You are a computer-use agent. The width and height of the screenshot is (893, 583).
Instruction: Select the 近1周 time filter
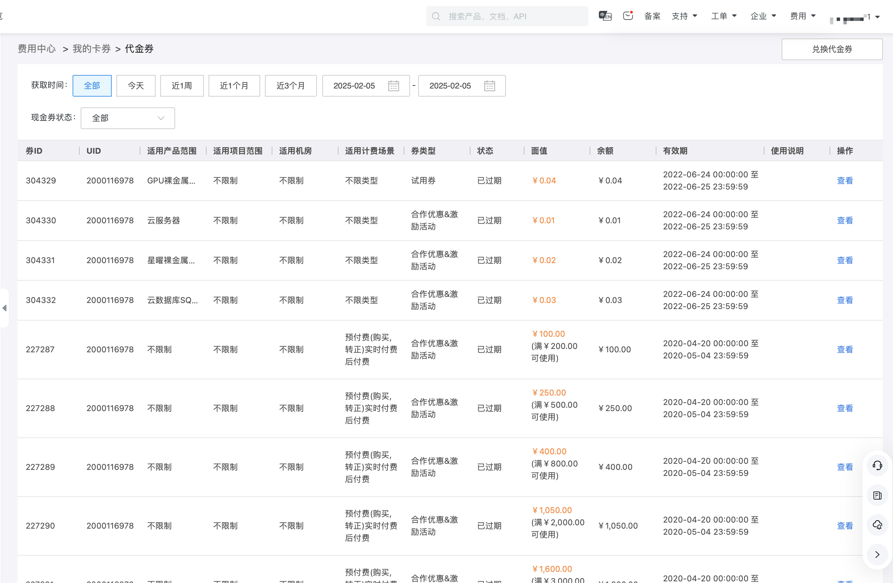click(182, 86)
